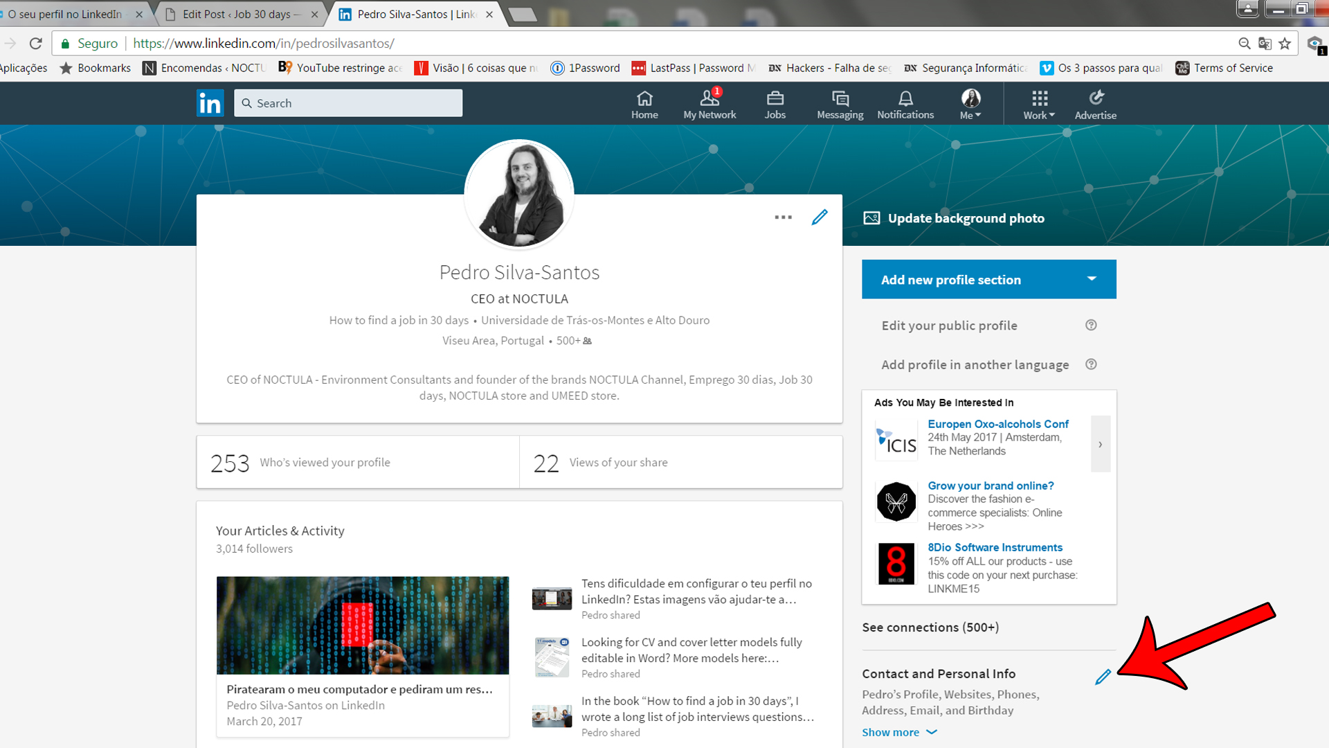Open Who's viewed your profile stats
Screen dimensions: 1329x748
pyautogui.click(x=358, y=462)
